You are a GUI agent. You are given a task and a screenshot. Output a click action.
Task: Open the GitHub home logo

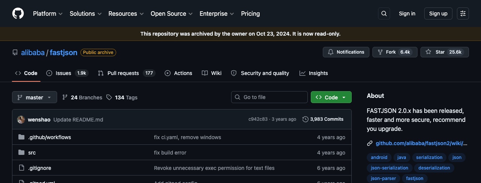(18, 13)
